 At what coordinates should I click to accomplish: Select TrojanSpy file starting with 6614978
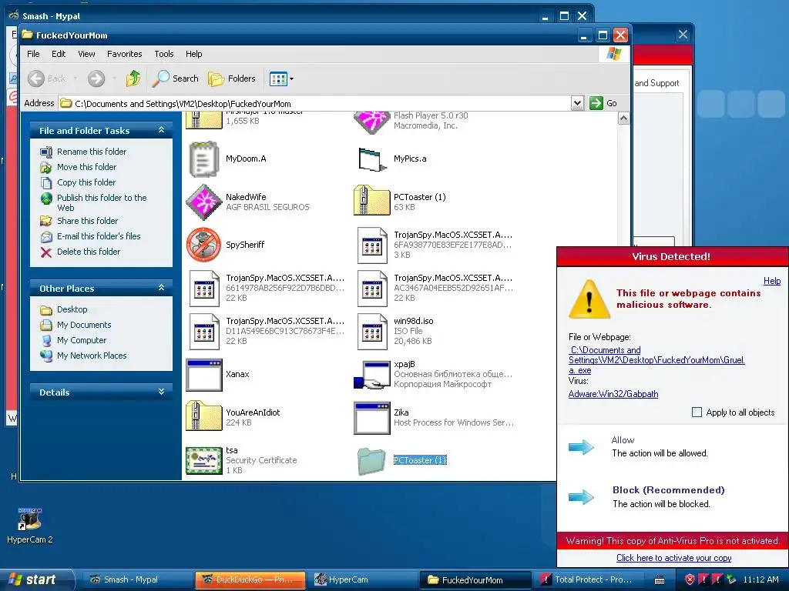[x=203, y=289]
